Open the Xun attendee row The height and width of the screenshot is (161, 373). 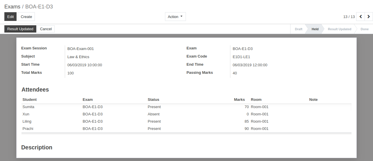coord(26,114)
